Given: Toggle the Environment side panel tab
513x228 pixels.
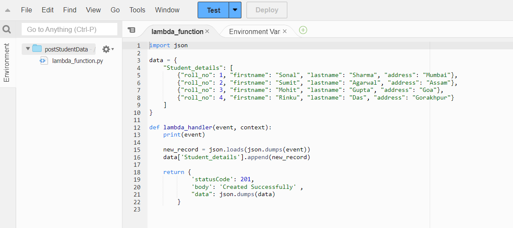Looking at the screenshot, I should (7, 63).
